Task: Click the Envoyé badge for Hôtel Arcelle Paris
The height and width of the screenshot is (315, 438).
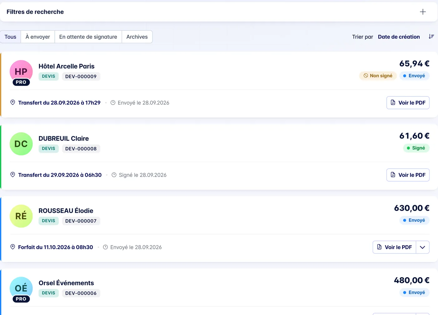Action: click(x=414, y=76)
